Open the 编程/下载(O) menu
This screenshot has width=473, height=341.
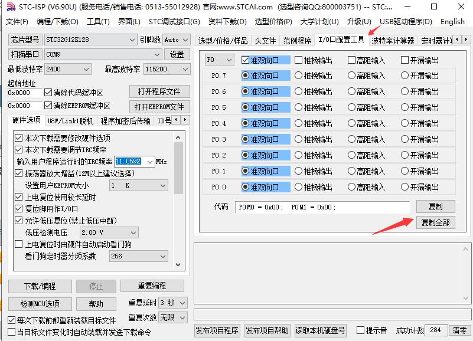click(x=57, y=22)
